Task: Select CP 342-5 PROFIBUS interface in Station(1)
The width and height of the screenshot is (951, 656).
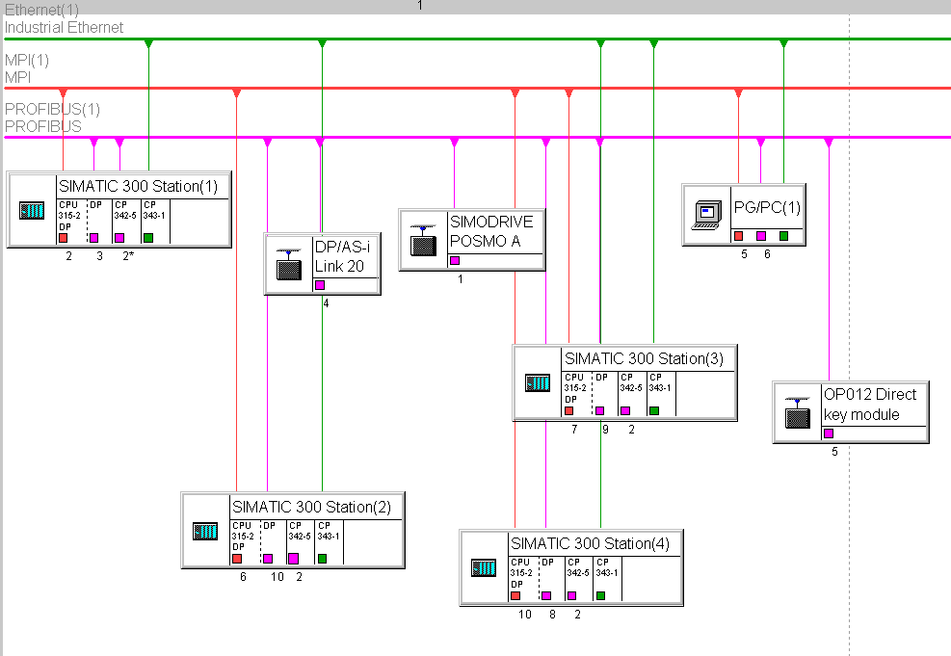Action: pos(119,238)
